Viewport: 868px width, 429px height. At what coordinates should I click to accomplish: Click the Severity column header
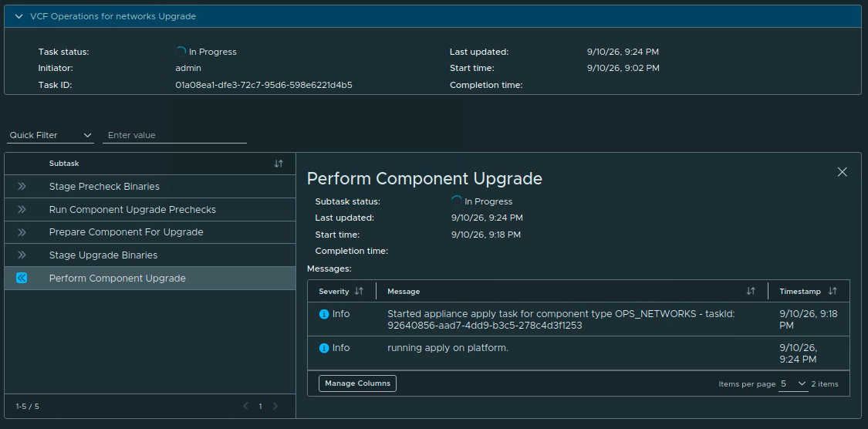click(x=334, y=291)
